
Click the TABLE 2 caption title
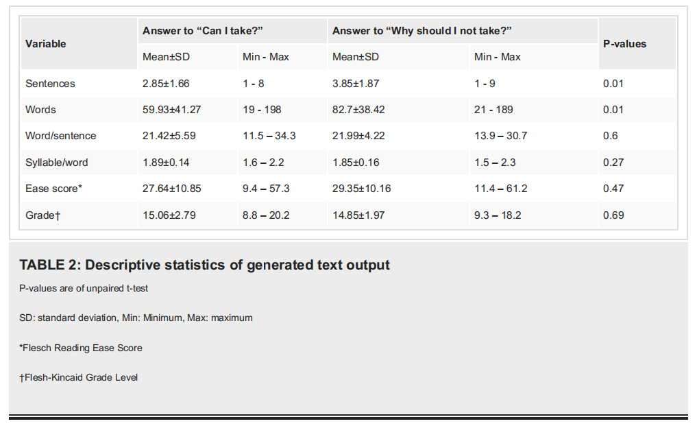coord(204,265)
